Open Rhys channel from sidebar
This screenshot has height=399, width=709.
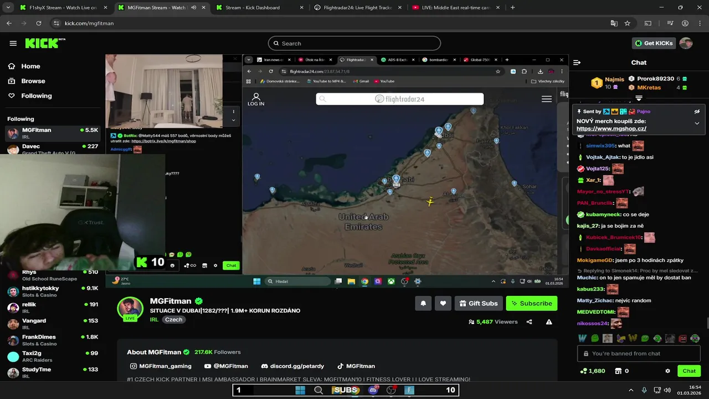tap(53, 275)
